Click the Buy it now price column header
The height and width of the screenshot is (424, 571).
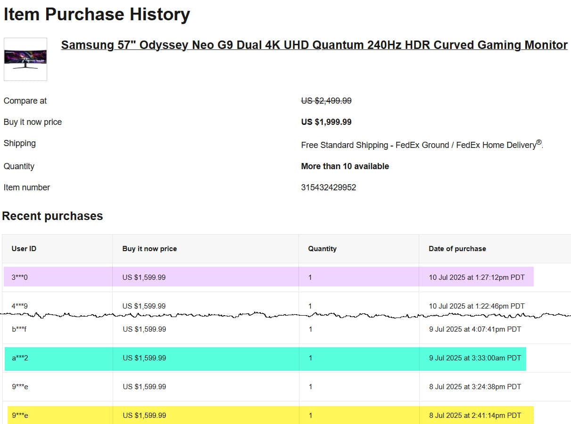coord(149,249)
